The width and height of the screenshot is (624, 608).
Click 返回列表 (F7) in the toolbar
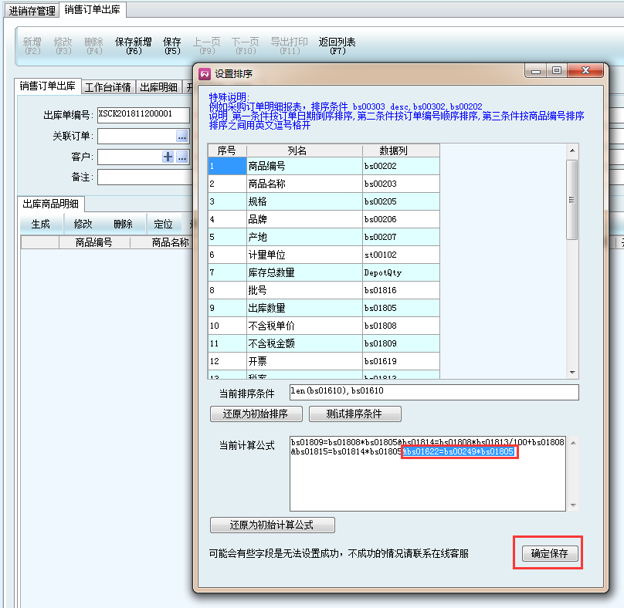[337, 46]
